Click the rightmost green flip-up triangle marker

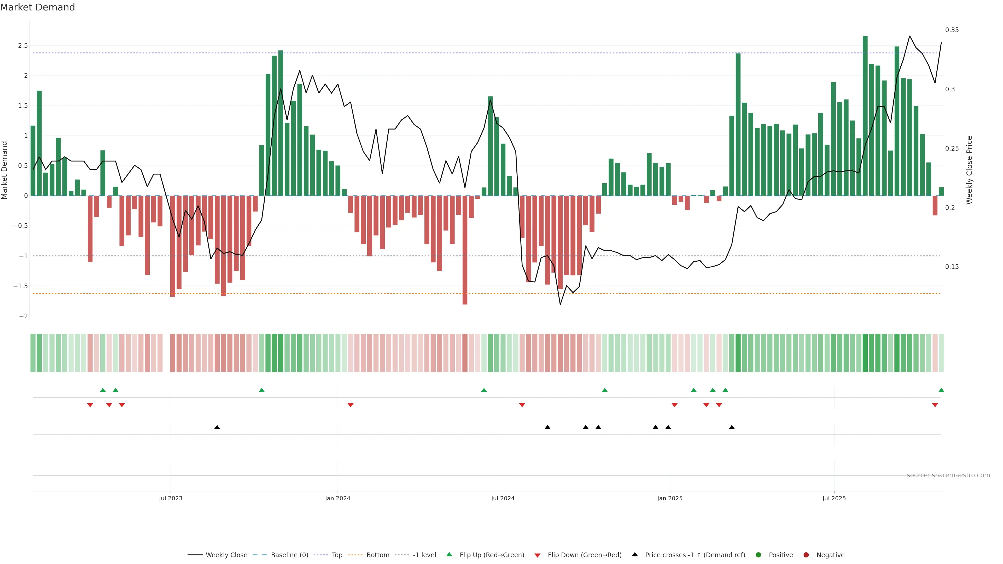(x=941, y=390)
